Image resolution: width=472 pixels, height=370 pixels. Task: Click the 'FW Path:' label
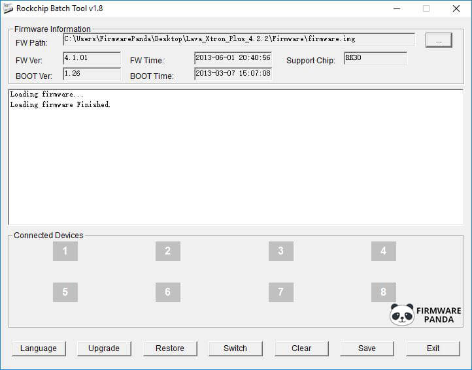pyautogui.click(x=31, y=42)
